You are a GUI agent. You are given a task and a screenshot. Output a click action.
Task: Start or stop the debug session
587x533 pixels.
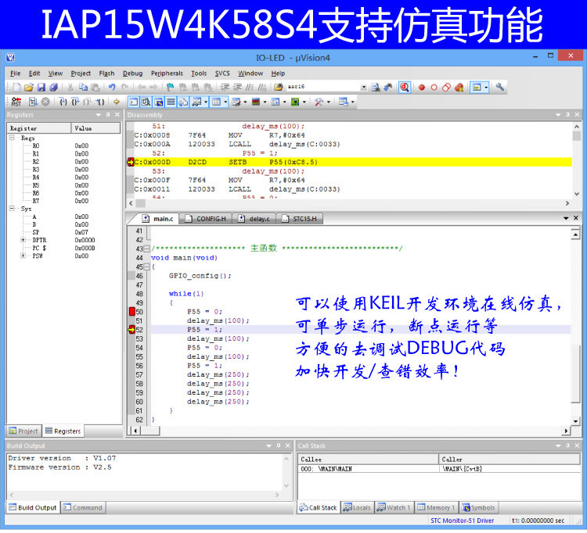click(x=405, y=88)
